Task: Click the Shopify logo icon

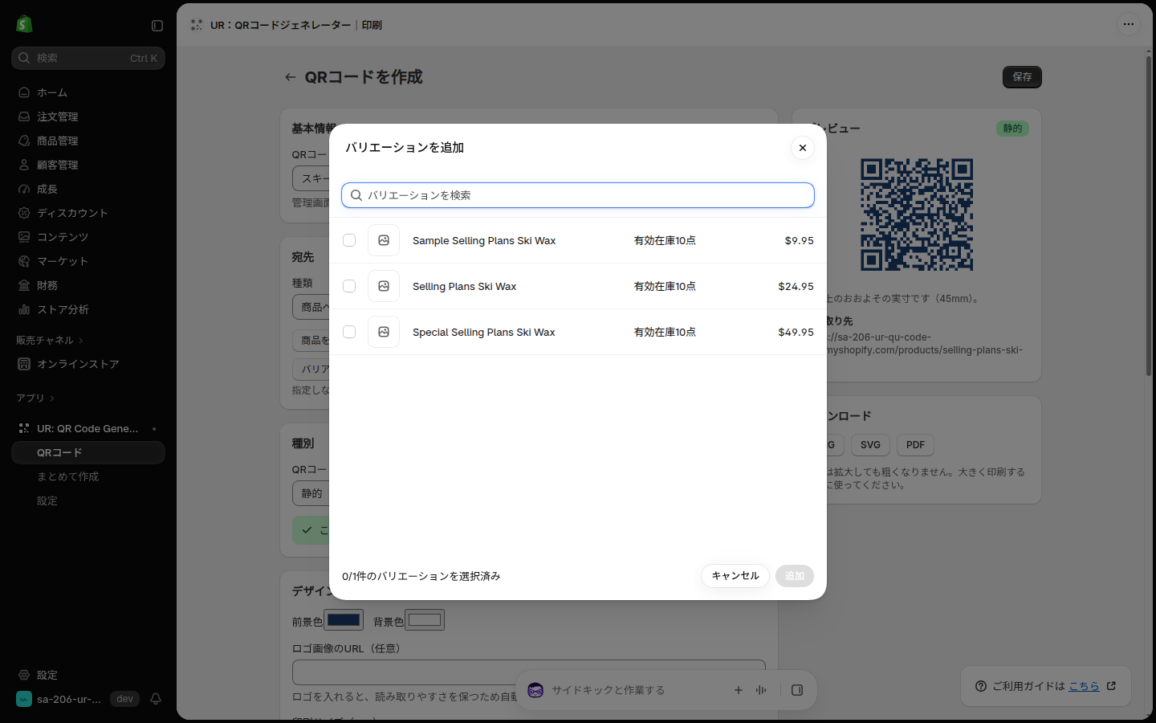Action: [24, 24]
